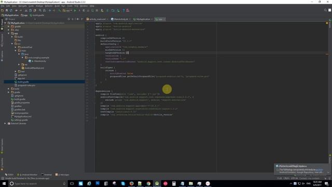Click the Undo toolbar icon
This screenshot has height=187, width=332.
pyautogui.click(x=17, y=10)
